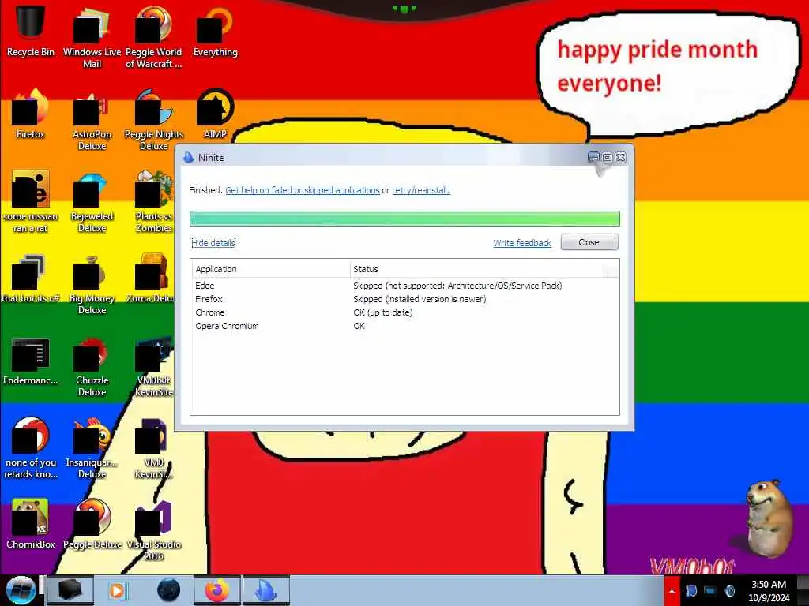Open Plants vs Zombies desktop icon
Screen dimensions: 809x606
click(154, 201)
